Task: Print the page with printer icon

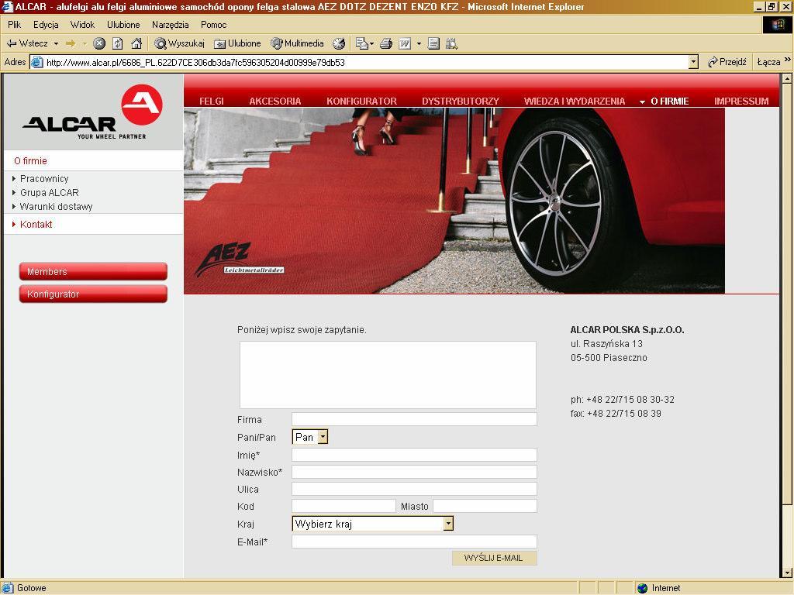Action: [386, 43]
